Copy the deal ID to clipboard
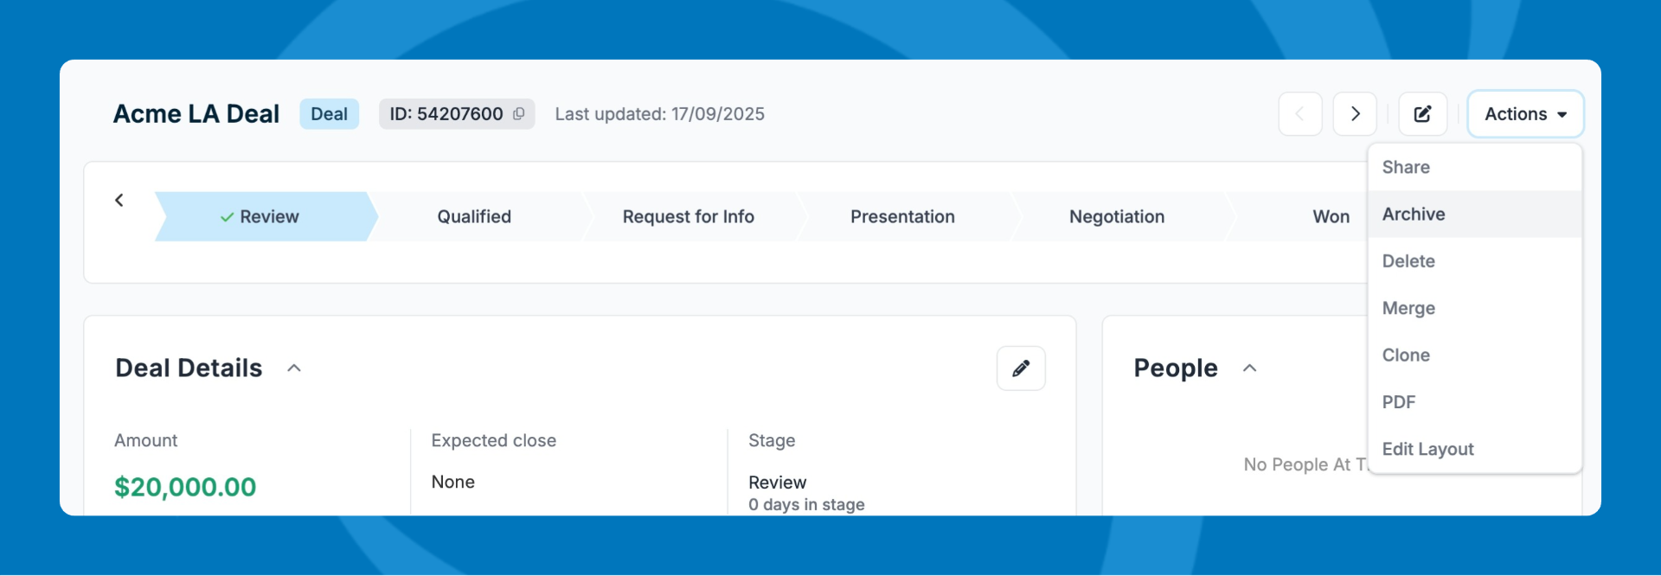Screen dimensions: 1661x576 click(518, 114)
